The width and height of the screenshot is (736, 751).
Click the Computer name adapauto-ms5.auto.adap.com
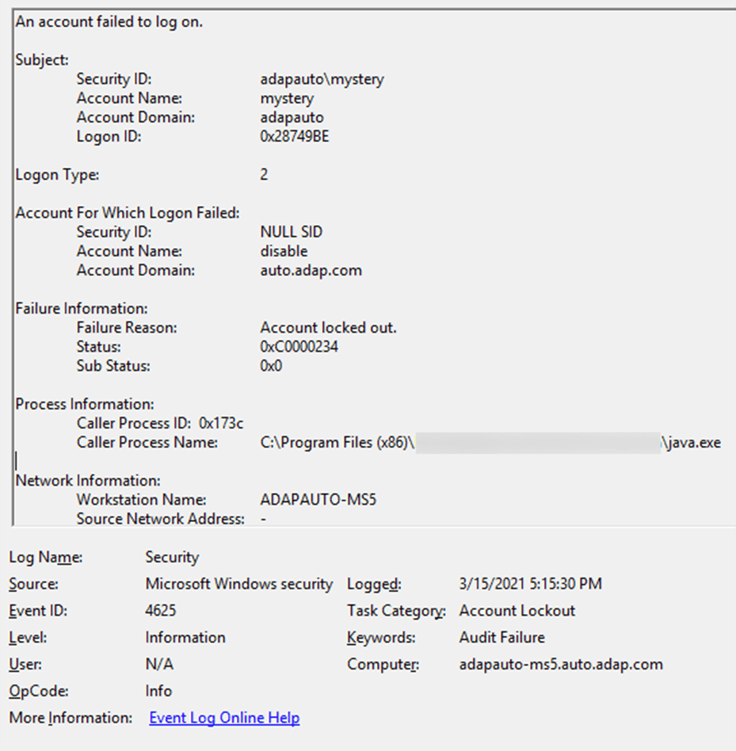point(561,664)
